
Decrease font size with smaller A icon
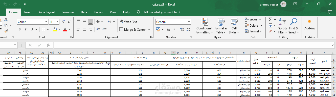click(x=70, y=22)
